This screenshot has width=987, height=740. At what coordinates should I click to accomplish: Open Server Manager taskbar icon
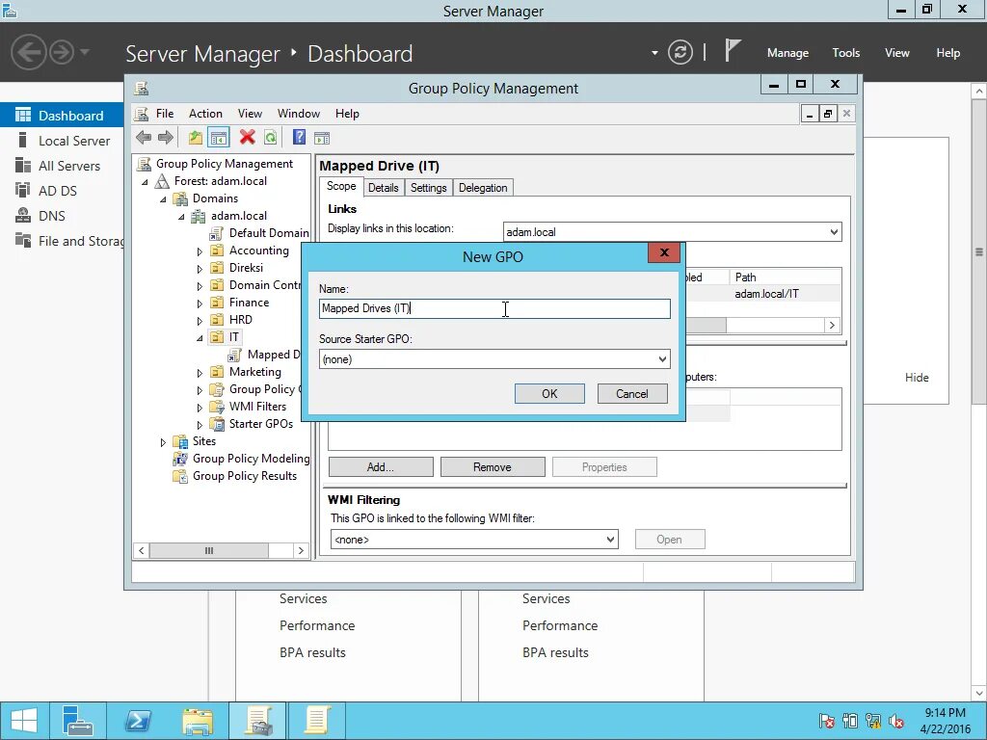pos(78,721)
